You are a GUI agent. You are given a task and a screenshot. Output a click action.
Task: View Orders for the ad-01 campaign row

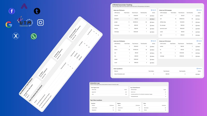click(198, 16)
